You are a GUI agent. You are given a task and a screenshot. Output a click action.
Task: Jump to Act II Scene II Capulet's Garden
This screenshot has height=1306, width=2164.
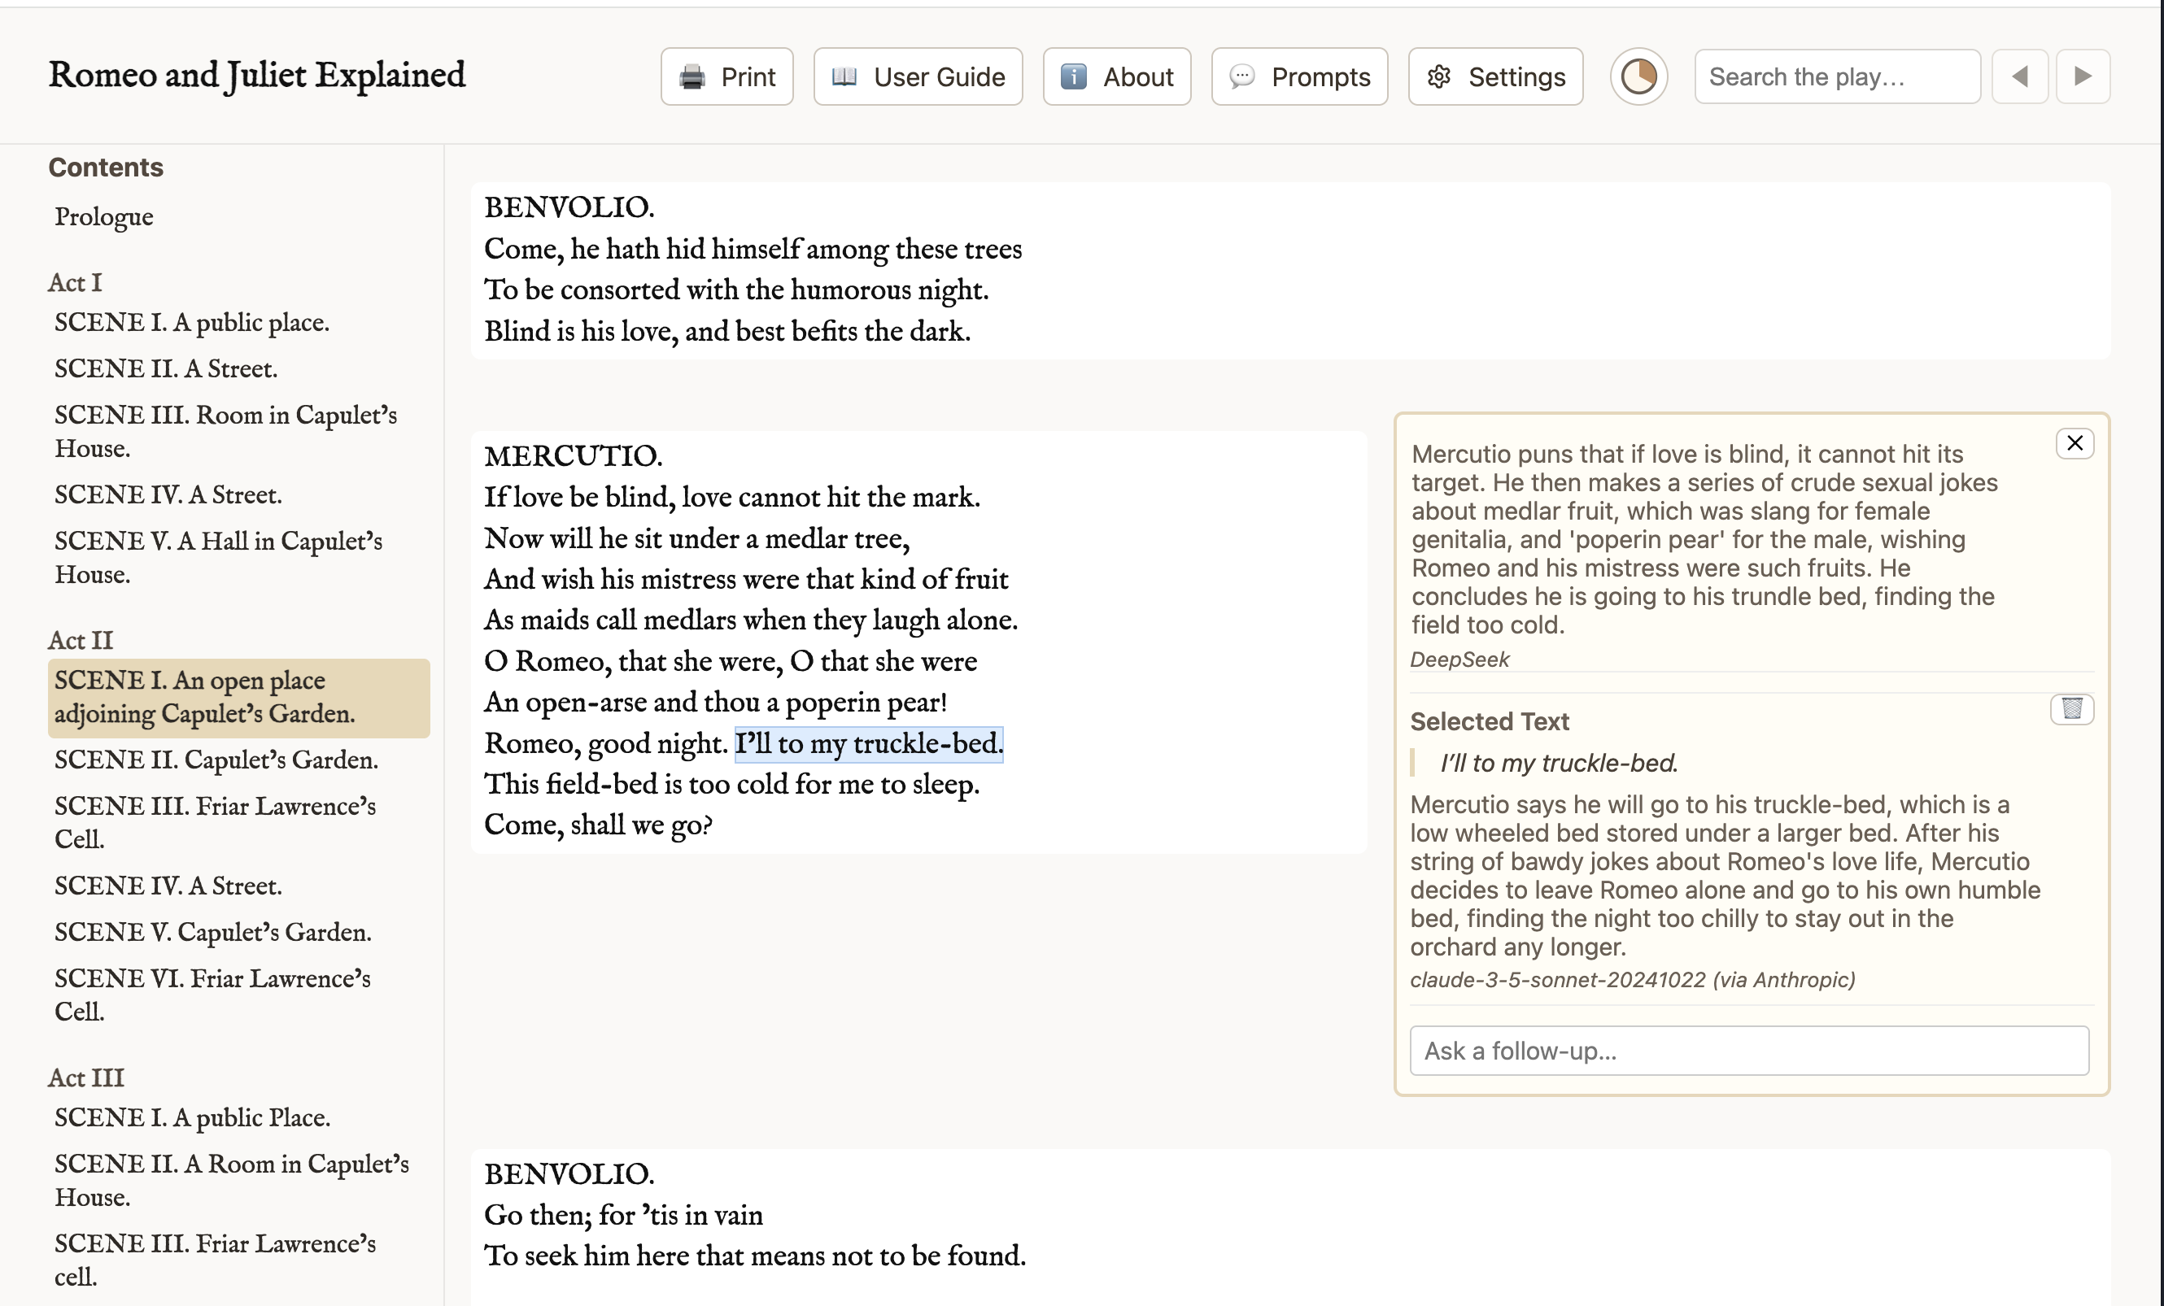tap(216, 760)
